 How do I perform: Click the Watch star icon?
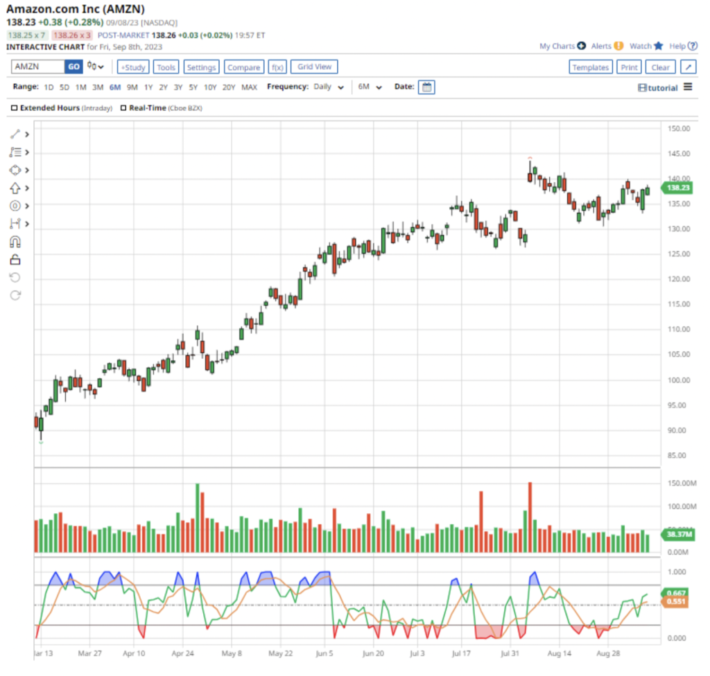(659, 46)
